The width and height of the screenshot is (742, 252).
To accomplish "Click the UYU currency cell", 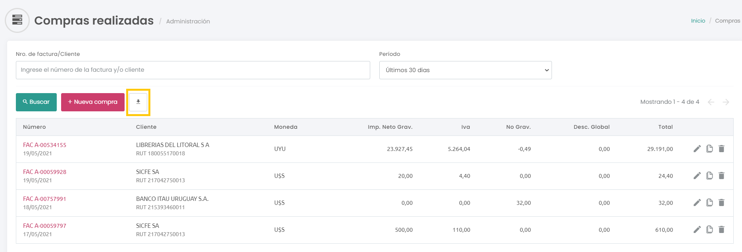I will point(280,149).
